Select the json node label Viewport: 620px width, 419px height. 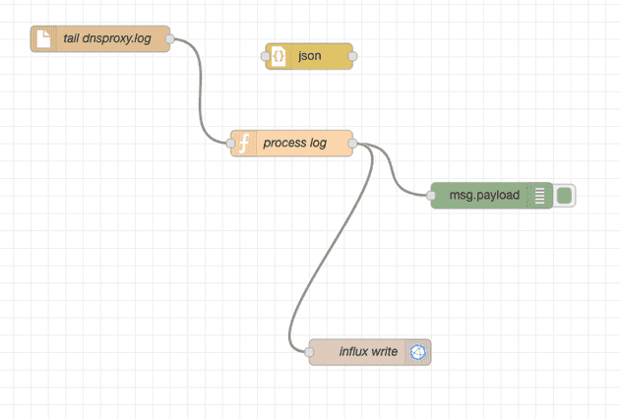310,56
